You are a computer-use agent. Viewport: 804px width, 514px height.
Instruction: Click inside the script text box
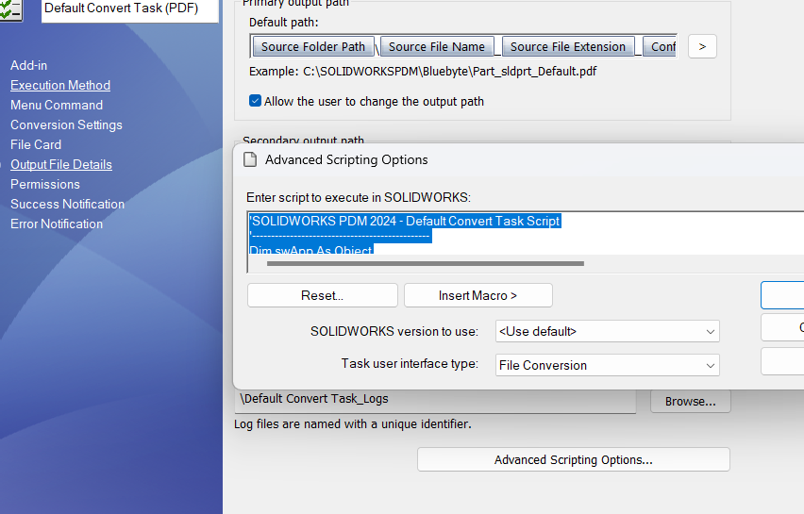pyautogui.click(x=525, y=233)
